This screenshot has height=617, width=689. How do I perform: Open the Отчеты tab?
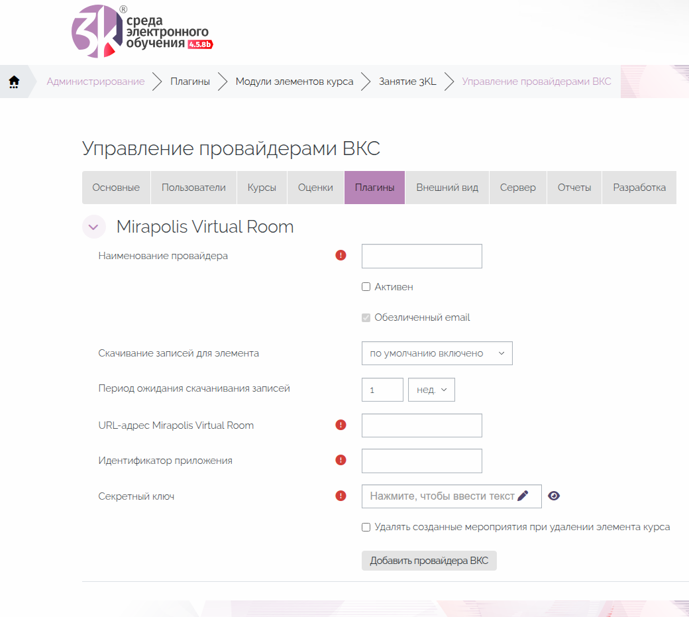(574, 188)
